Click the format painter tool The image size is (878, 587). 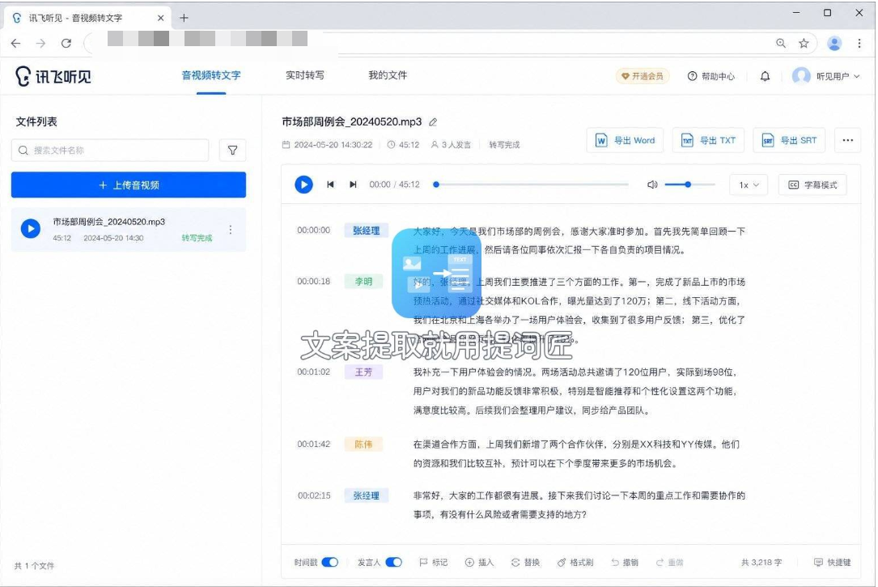[x=575, y=563]
